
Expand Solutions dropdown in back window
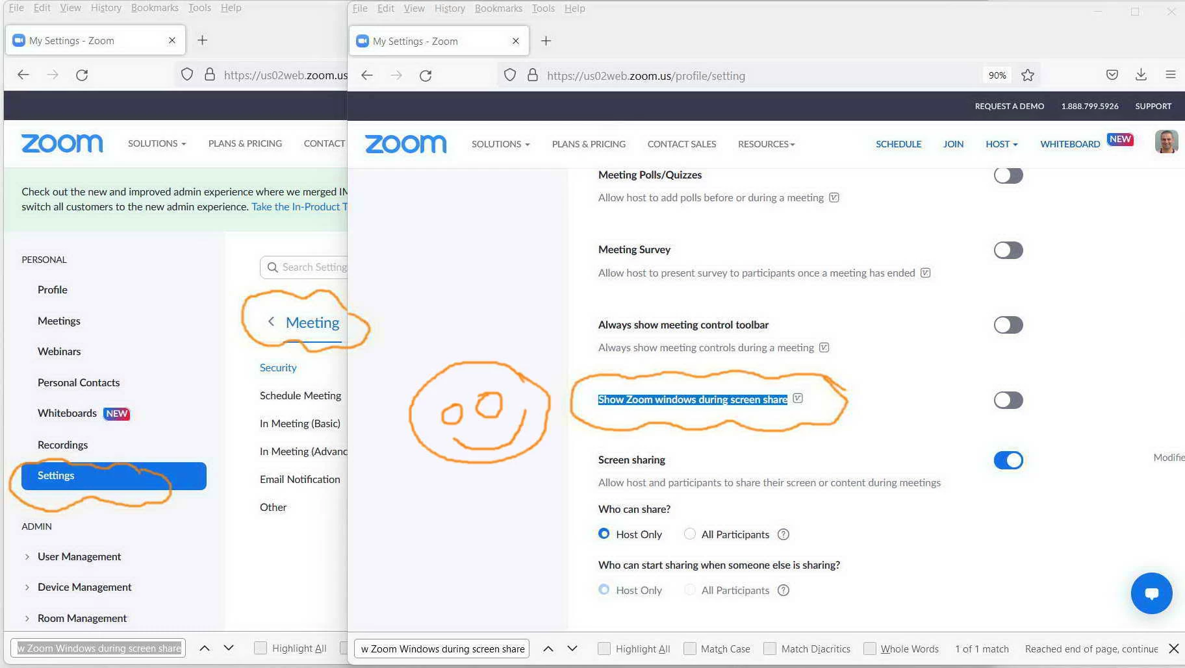[x=157, y=143]
